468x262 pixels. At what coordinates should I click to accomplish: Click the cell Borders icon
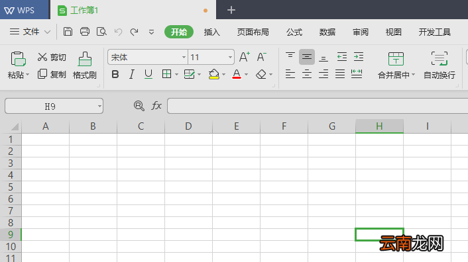[x=166, y=74]
